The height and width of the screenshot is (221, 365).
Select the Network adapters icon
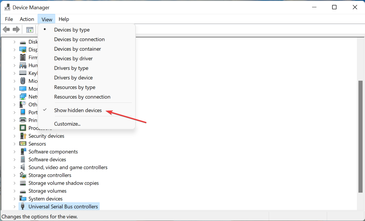click(x=23, y=97)
